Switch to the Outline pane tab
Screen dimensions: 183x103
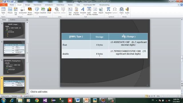coord(13,20)
